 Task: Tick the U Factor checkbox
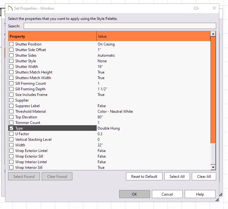pyautogui.click(x=12, y=134)
